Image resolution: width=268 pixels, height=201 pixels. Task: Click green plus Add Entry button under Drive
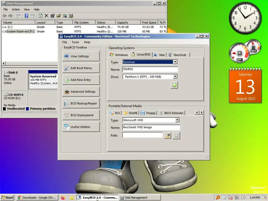(174, 85)
